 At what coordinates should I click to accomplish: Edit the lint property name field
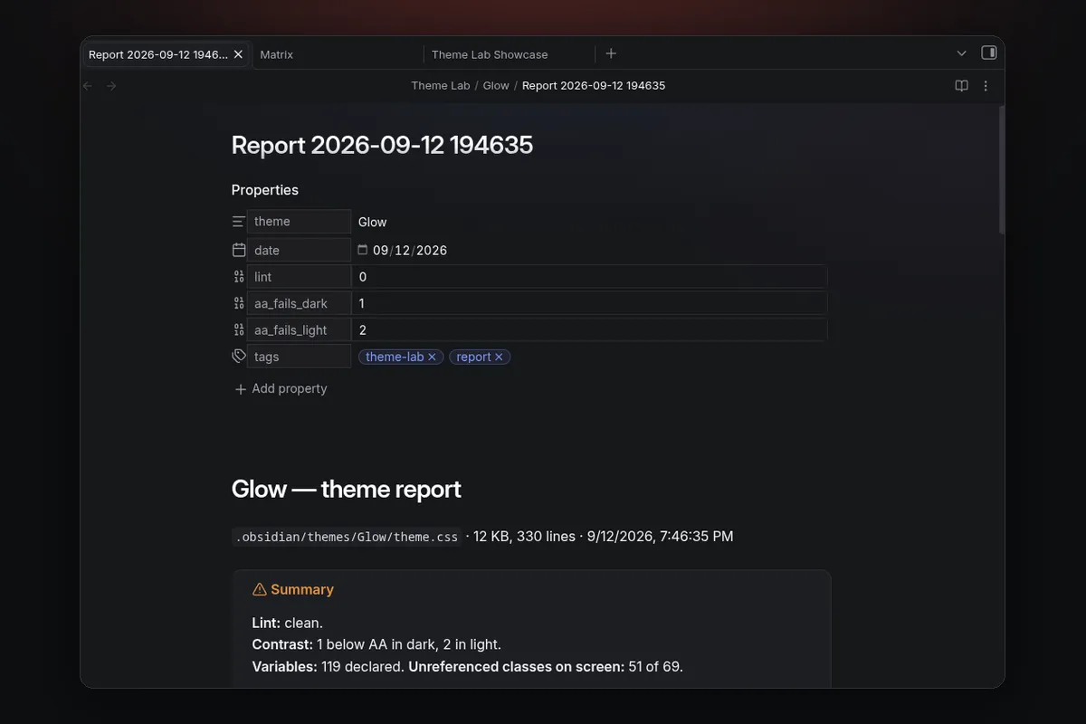click(x=299, y=277)
